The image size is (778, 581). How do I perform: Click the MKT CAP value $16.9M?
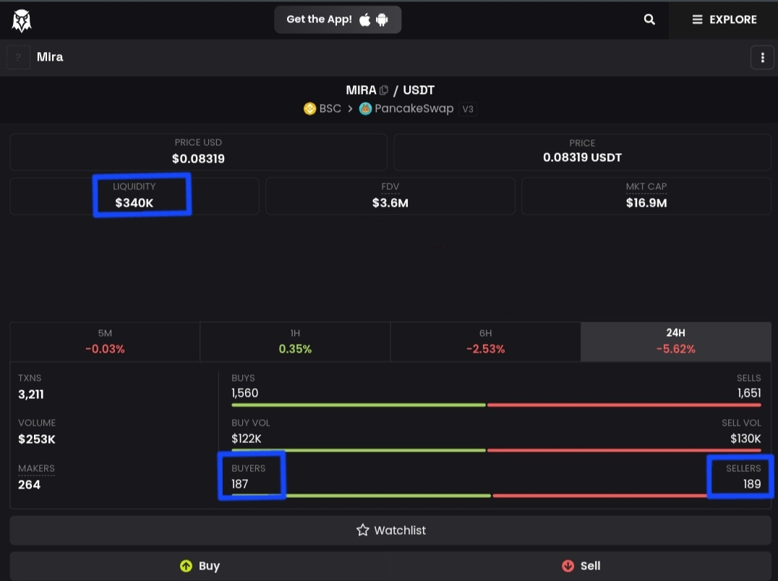[646, 203]
